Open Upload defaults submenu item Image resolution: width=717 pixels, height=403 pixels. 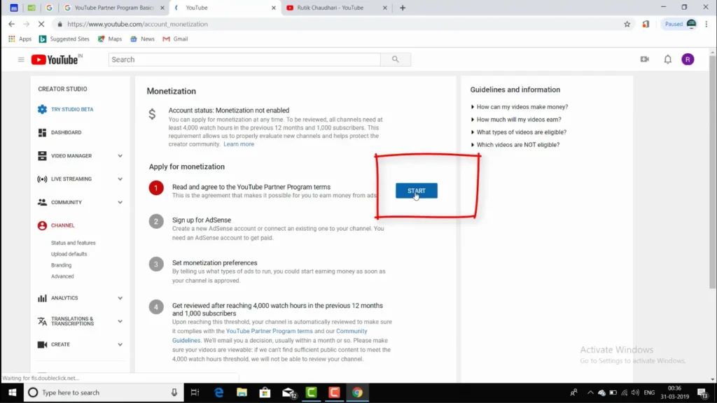tap(69, 254)
